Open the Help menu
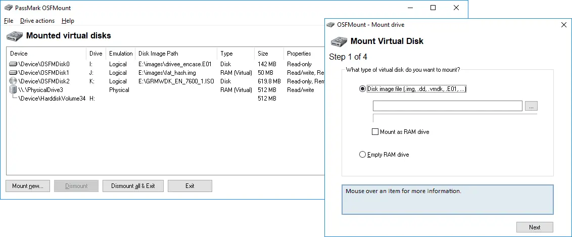This screenshot has width=572, height=237. [x=68, y=21]
